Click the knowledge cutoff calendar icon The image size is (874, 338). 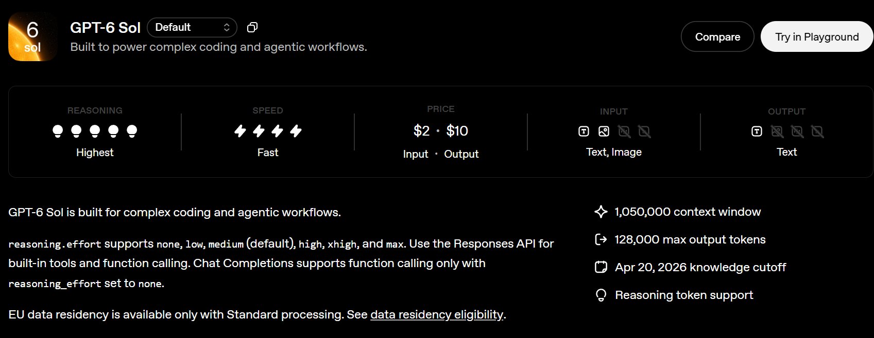click(x=601, y=267)
